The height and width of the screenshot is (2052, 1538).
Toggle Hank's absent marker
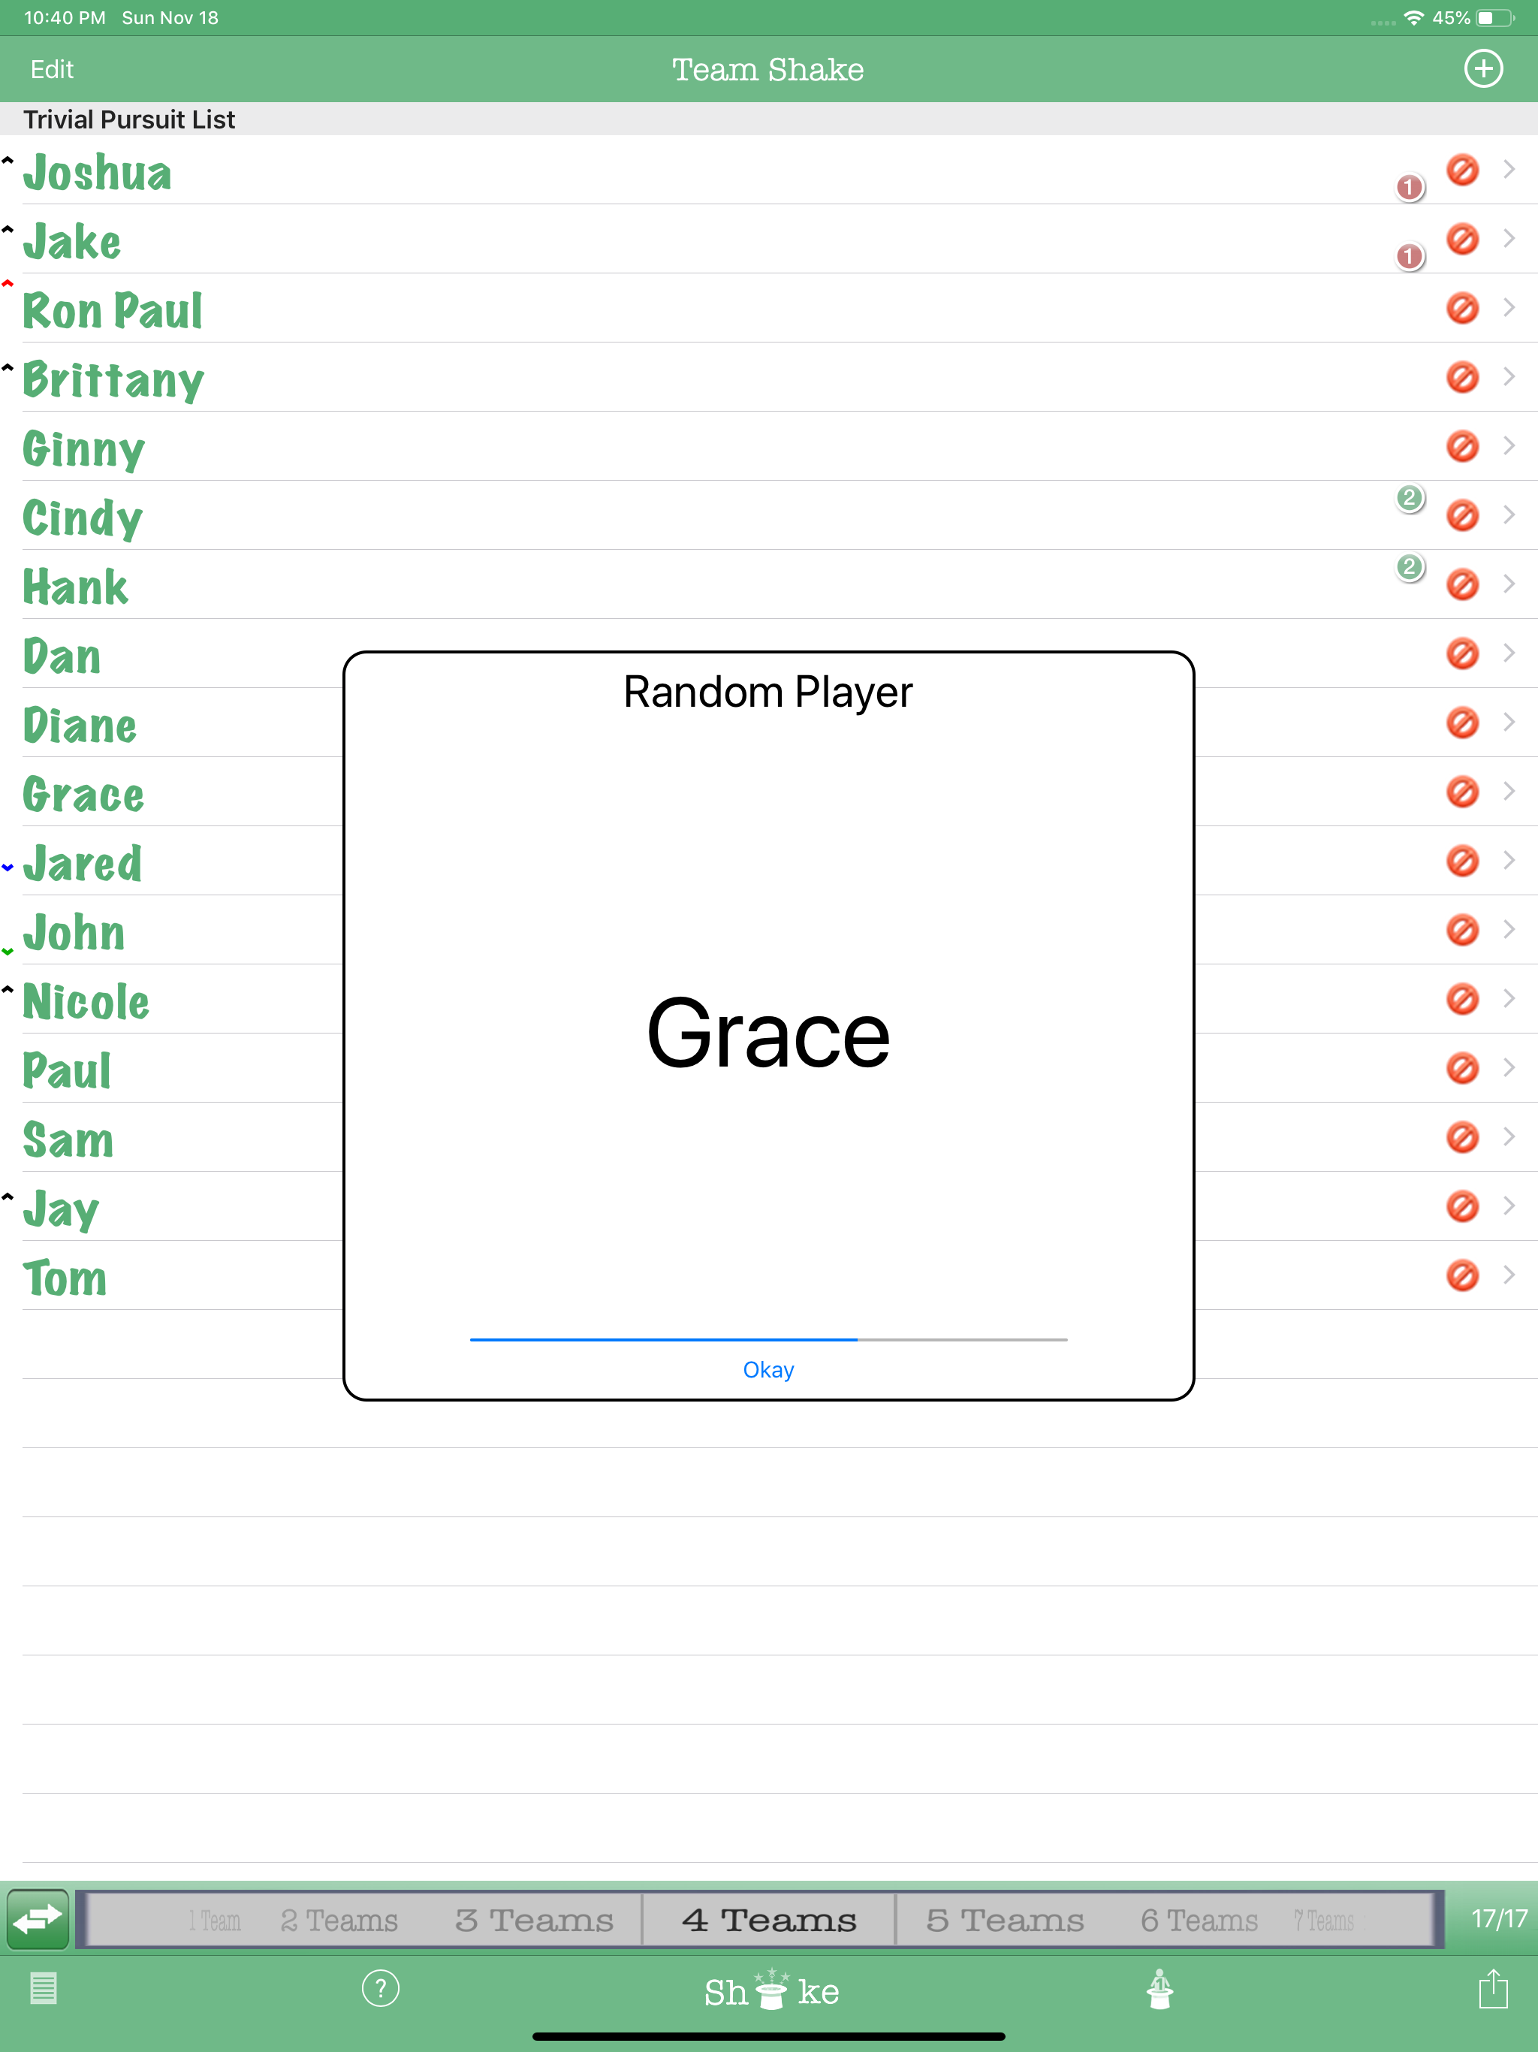point(1462,584)
